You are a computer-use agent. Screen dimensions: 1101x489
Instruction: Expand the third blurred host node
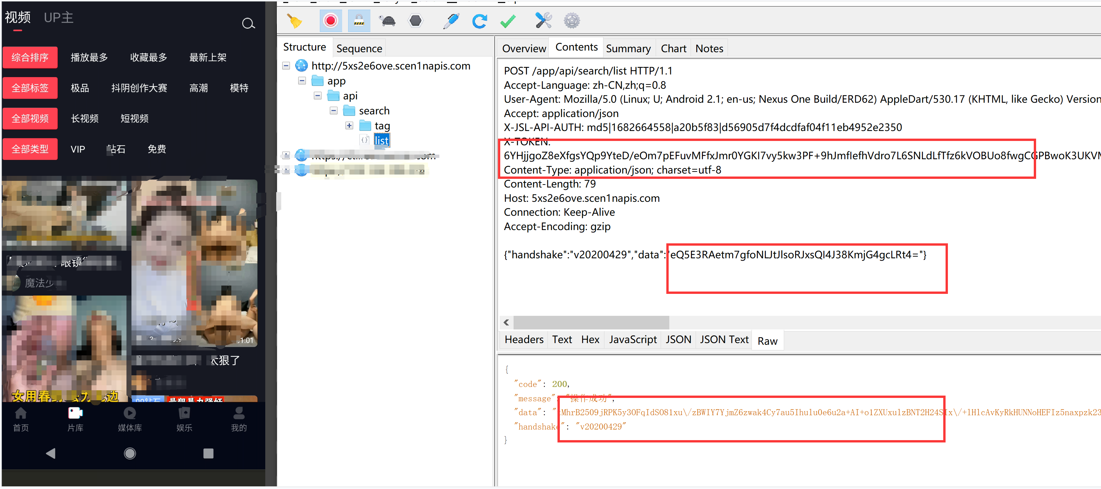[286, 171]
